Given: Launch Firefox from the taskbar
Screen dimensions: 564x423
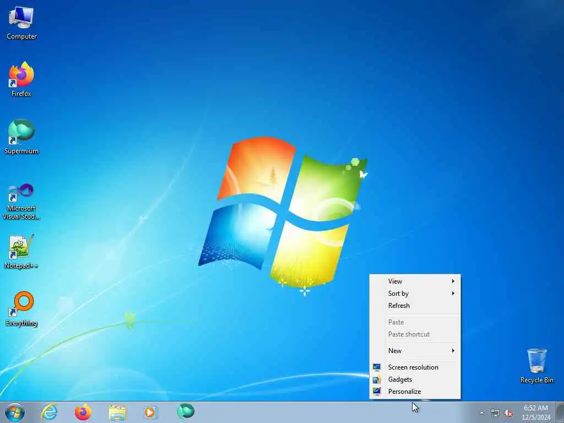Looking at the screenshot, I should click(83, 412).
